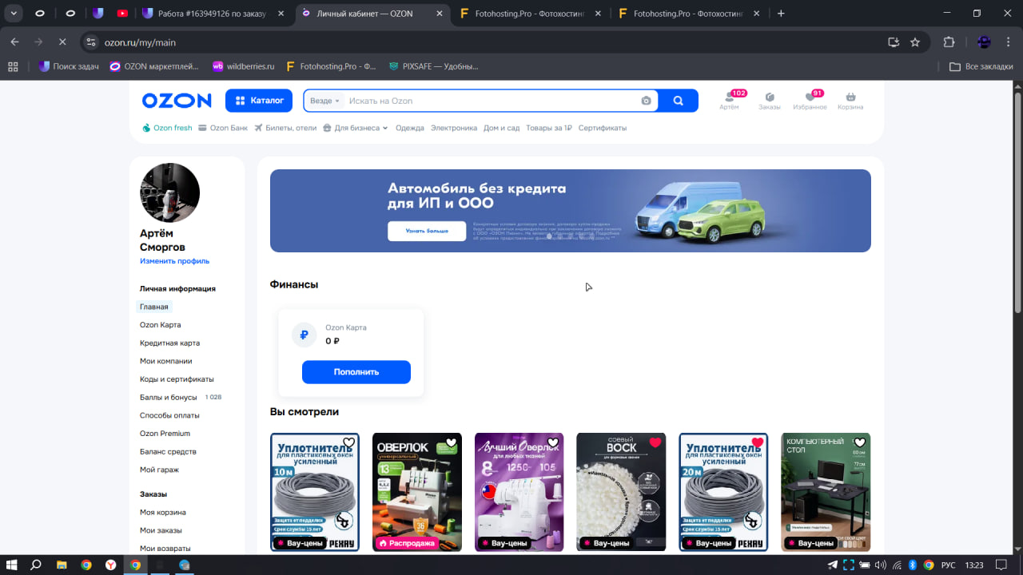Open the Все закладки bookmarks folder

[x=981, y=66]
